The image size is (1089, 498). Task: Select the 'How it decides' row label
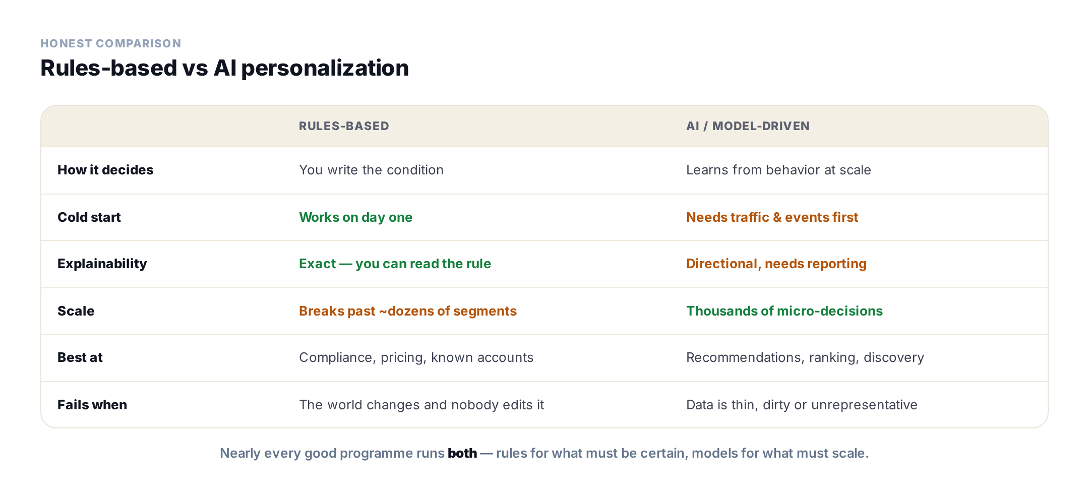tap(105, 170)
